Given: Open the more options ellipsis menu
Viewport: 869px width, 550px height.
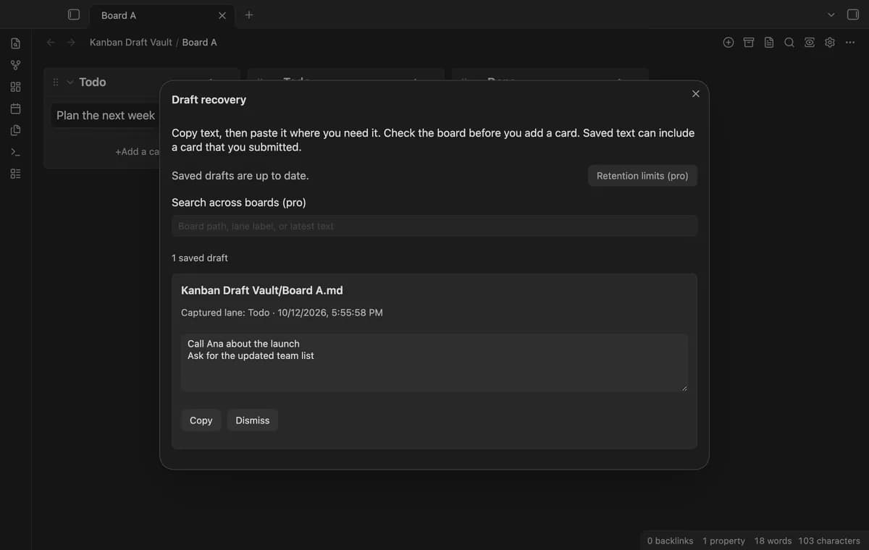Looking at the screenshot, I should pyautogui.click(x=850, y=42).
